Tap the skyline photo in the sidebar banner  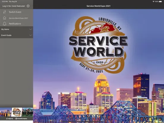[x=6, y=112]
